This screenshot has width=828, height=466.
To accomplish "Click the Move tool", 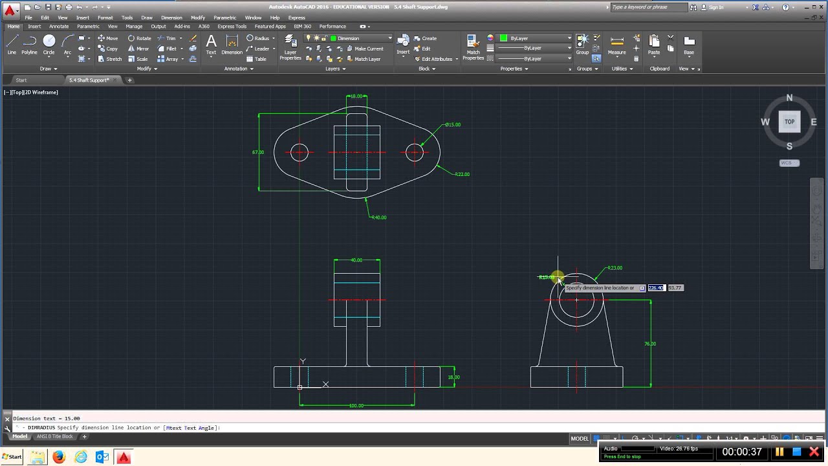I will [107, 38].
